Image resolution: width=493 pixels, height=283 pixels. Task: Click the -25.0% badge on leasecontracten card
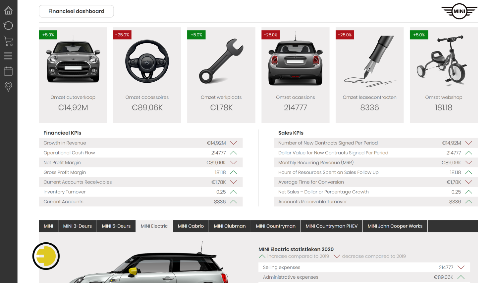(x=345, y=35)
